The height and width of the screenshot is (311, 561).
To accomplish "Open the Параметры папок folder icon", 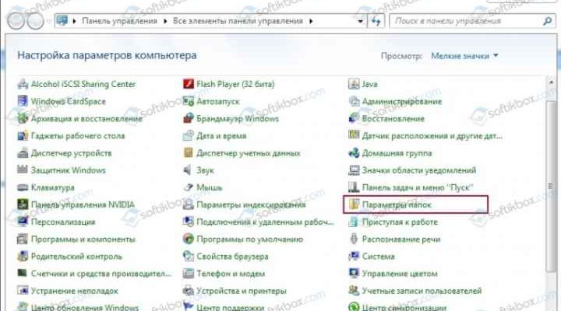I will coord(354,204).
